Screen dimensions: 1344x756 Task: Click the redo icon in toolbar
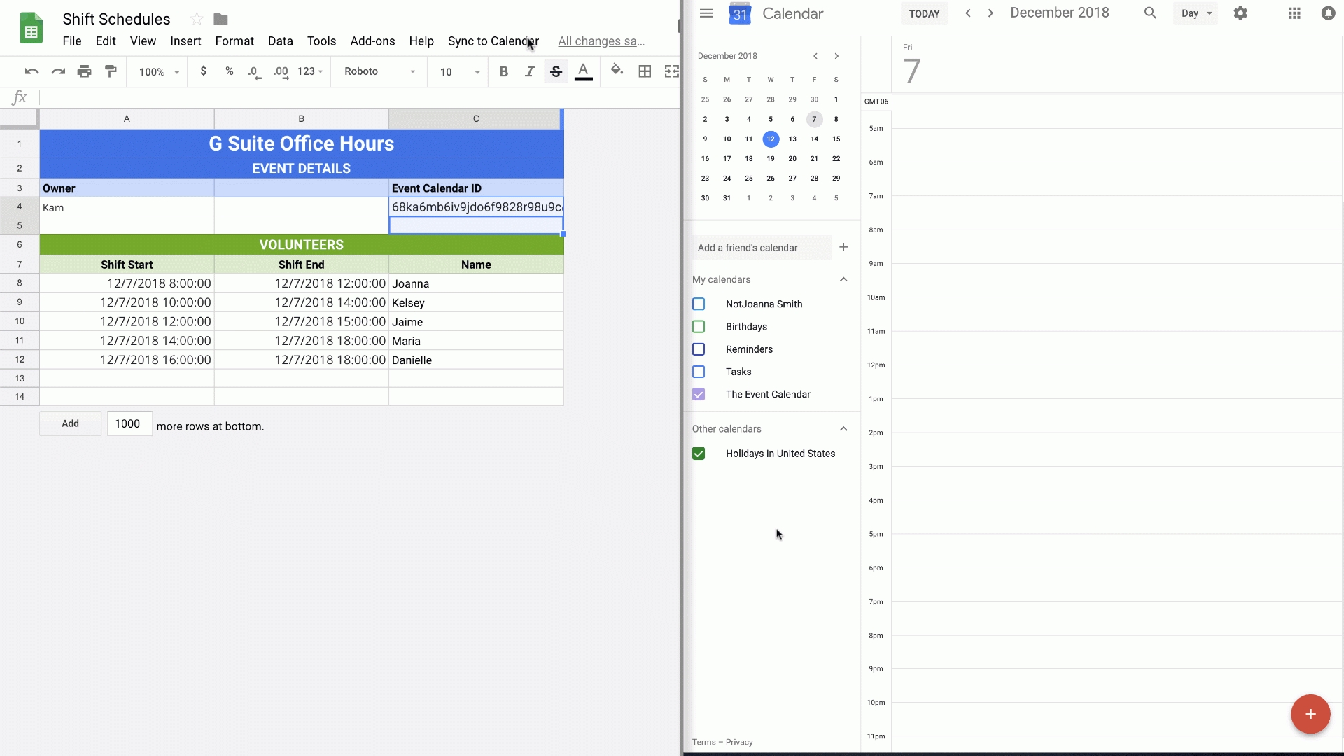(x=57, y=71)
